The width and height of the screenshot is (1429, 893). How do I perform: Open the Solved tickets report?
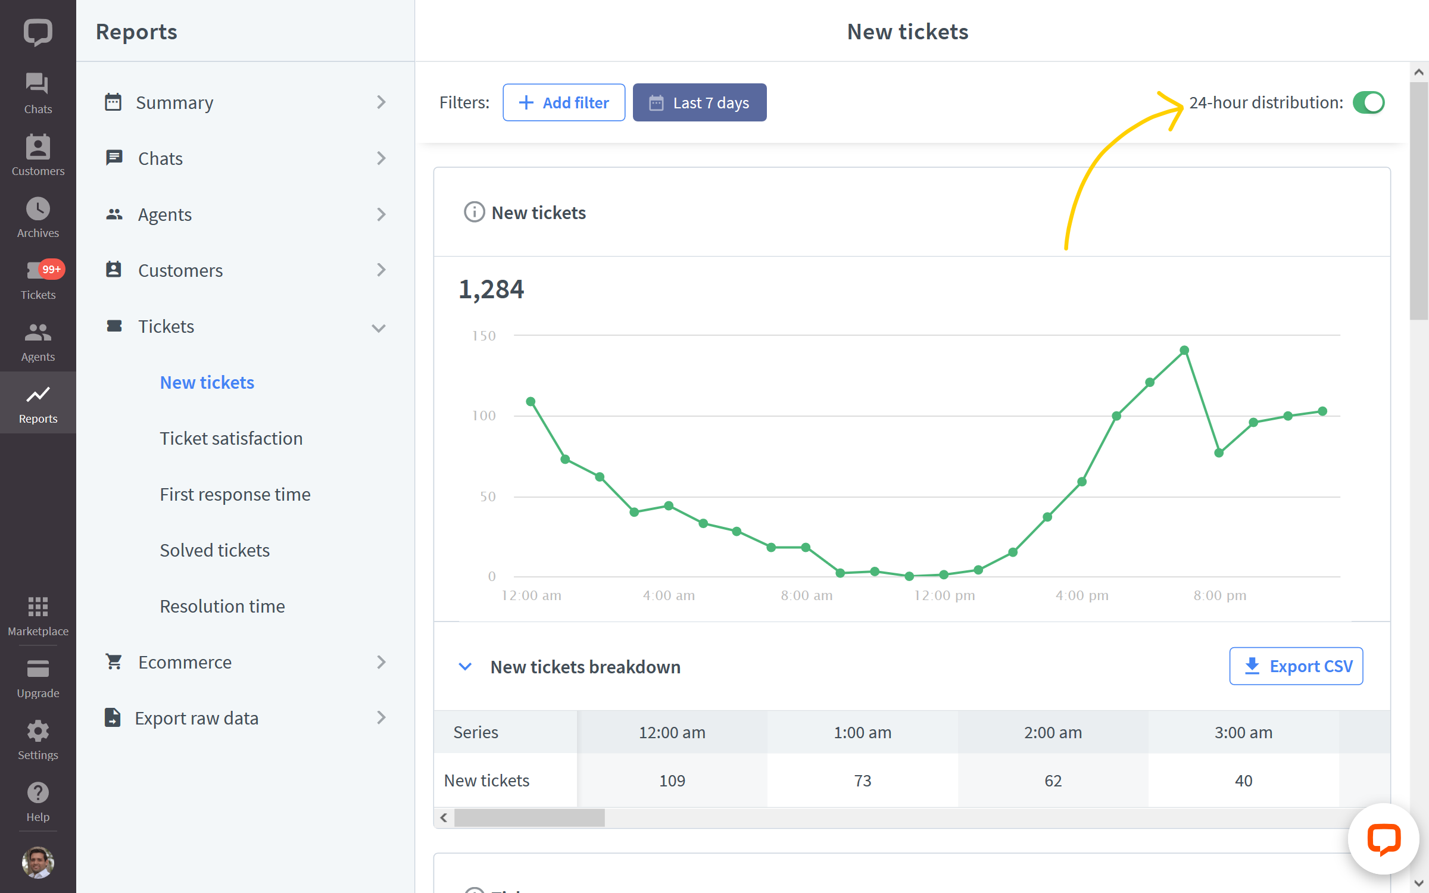point(214,550)
